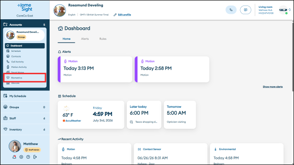The height and width of the screenshot is (165, 294).
Task: Open Biometrics in the sidebar
Action: click(x=25, y=77)
